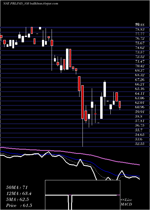The height and width of the screenshot is (210, 150).
Task: Click the 63.06 price axis label
Action: (139, 98)
